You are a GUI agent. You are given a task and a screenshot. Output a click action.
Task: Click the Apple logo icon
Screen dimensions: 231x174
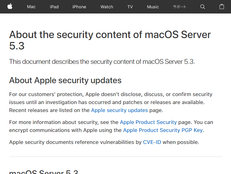pos(10,6)
